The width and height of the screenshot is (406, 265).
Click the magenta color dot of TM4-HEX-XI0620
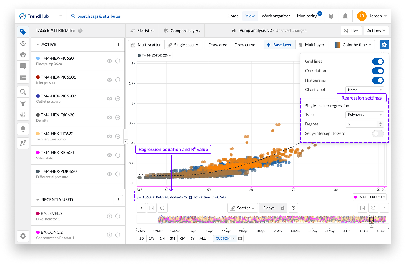tap(38, 153)
